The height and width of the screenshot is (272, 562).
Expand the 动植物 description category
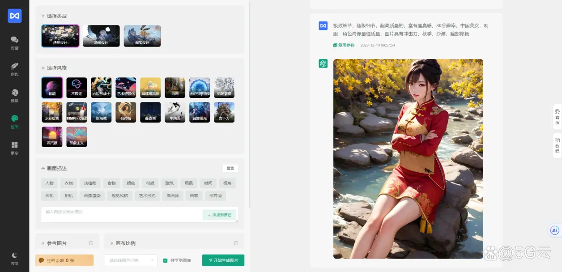pyautogui.click(x=90, y=183)
